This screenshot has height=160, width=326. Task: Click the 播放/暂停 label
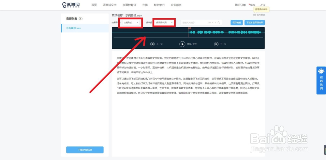(x=192, y=44)
